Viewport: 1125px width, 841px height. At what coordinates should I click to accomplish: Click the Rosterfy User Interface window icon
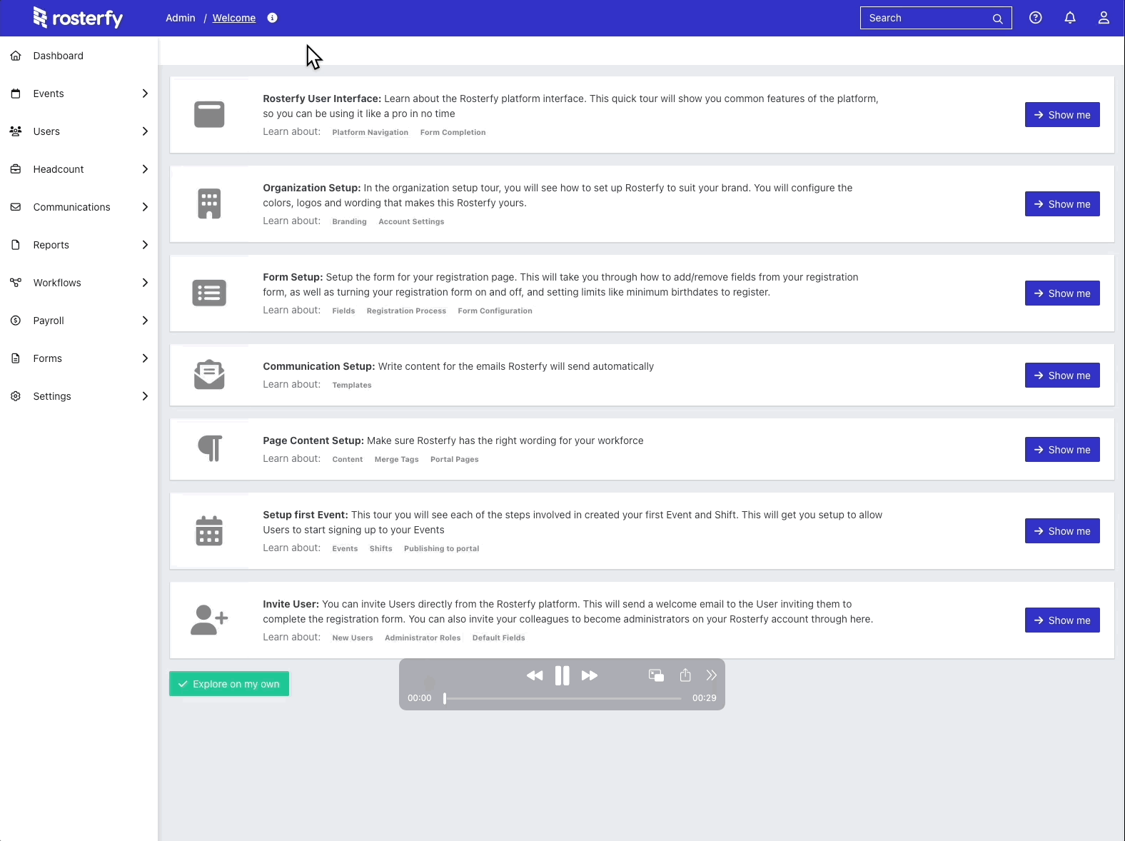pos(209,114)
